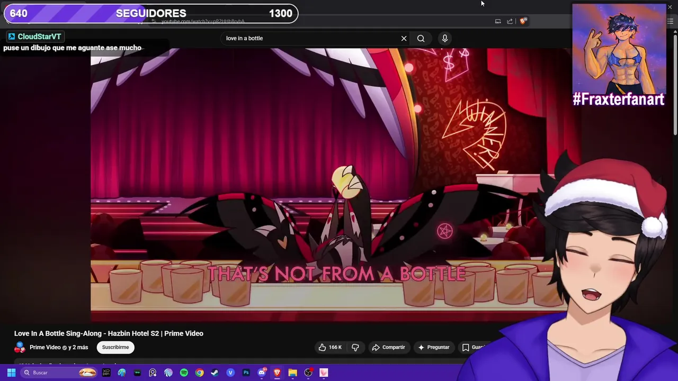Open Photoshop from the taskbar

[246, 373]
